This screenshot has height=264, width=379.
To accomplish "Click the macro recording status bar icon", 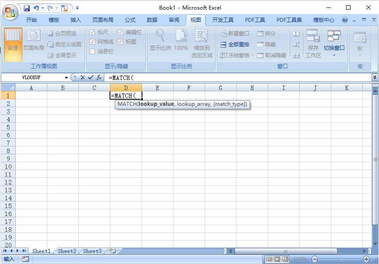I will coord(25,259).
